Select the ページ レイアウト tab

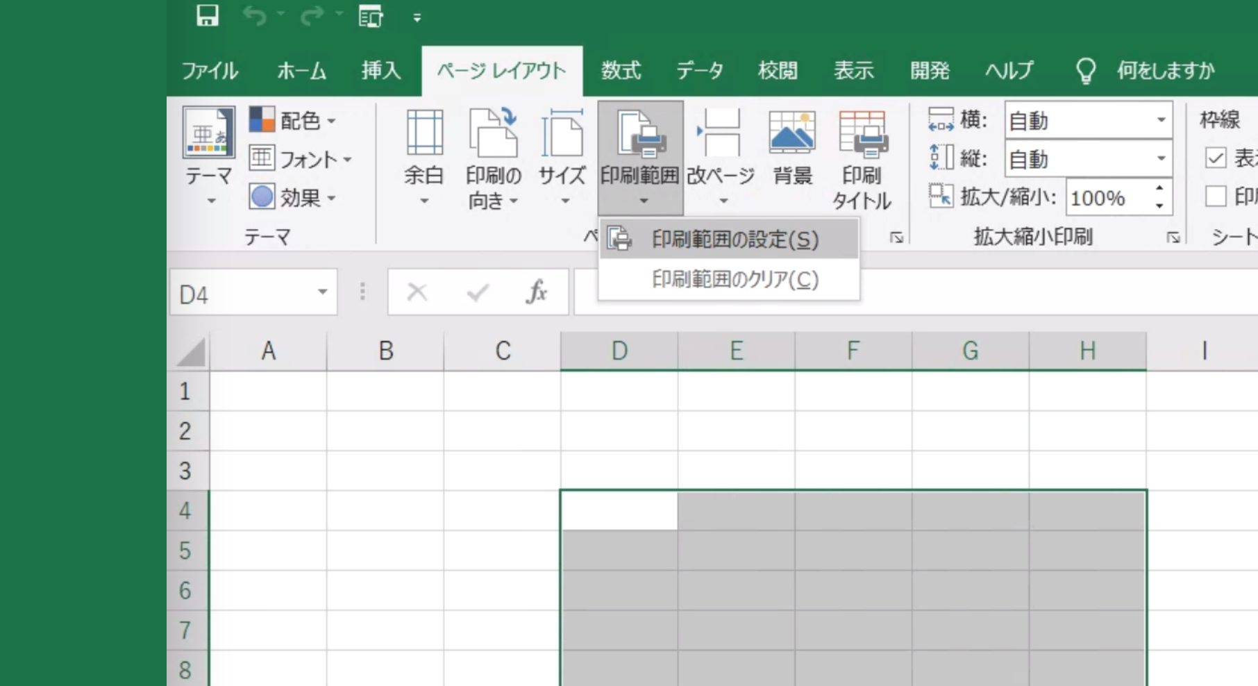tap(502, 70)
